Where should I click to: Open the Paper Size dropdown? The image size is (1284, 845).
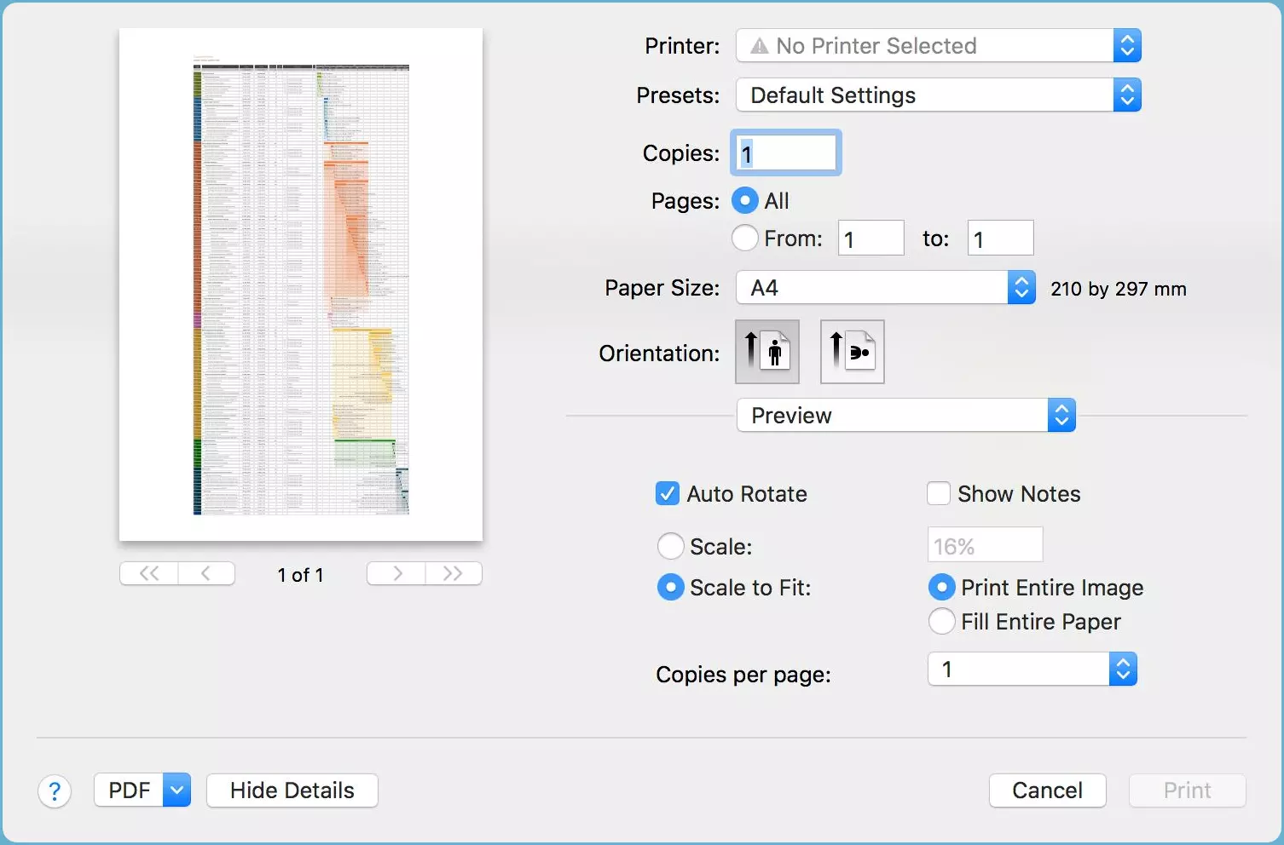click(1021, 287)
